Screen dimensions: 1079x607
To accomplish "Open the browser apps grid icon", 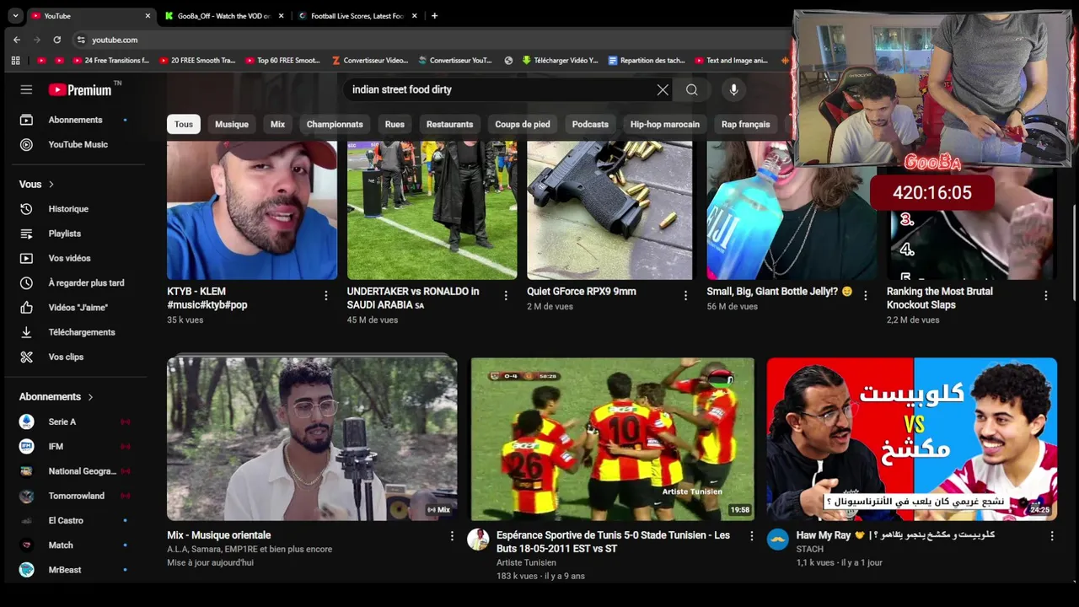I will (15, 61).
